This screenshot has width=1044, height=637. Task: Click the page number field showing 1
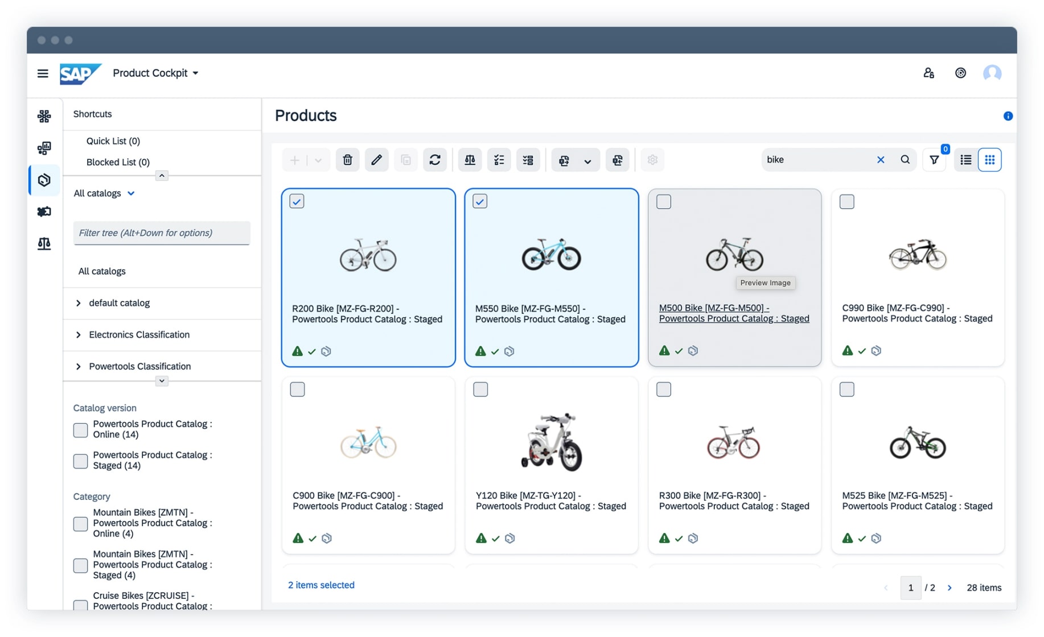click(x=911, y=588)
